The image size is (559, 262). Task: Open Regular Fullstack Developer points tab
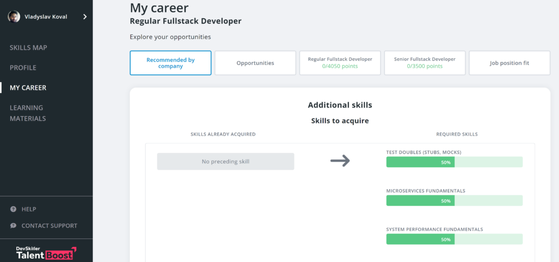(x=340, y=63)
